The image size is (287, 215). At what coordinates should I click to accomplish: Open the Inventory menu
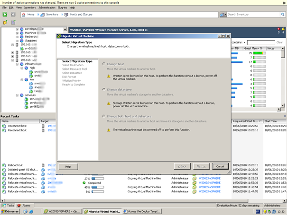click(x=30, y=8)
